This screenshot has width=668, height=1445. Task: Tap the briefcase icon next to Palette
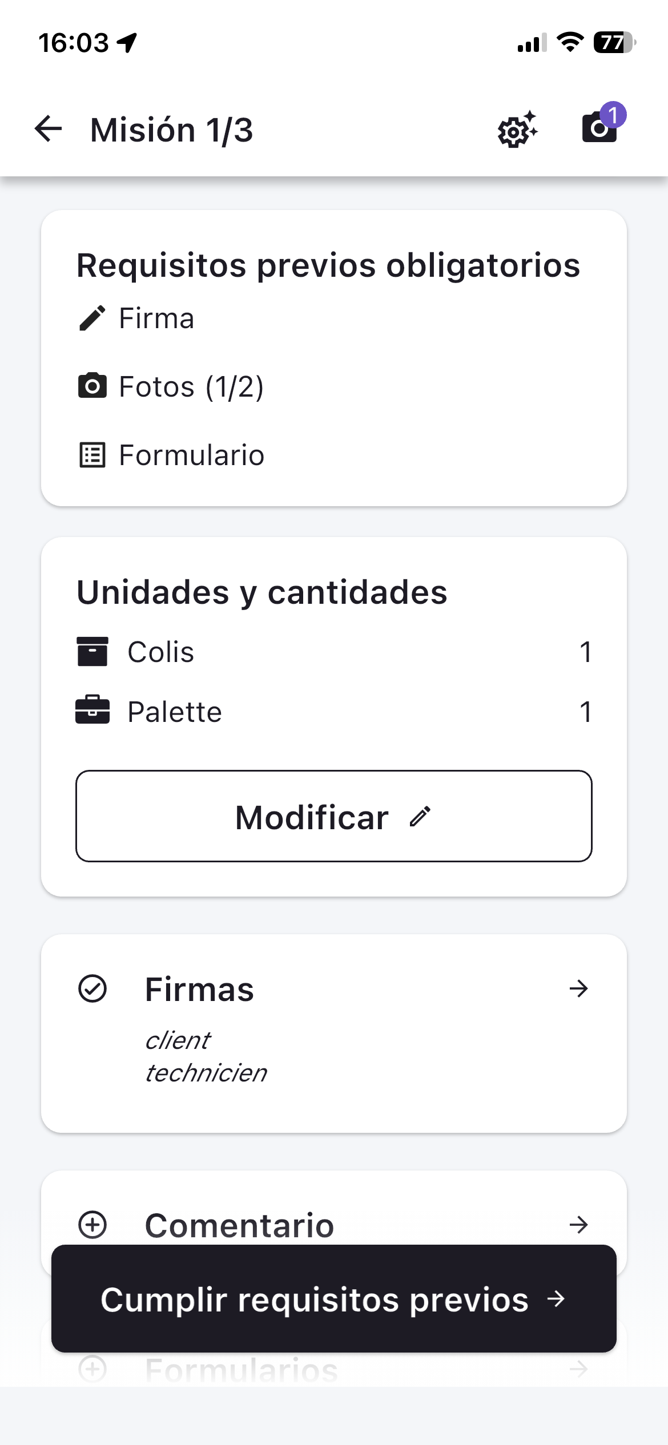(x=92, y=711)
